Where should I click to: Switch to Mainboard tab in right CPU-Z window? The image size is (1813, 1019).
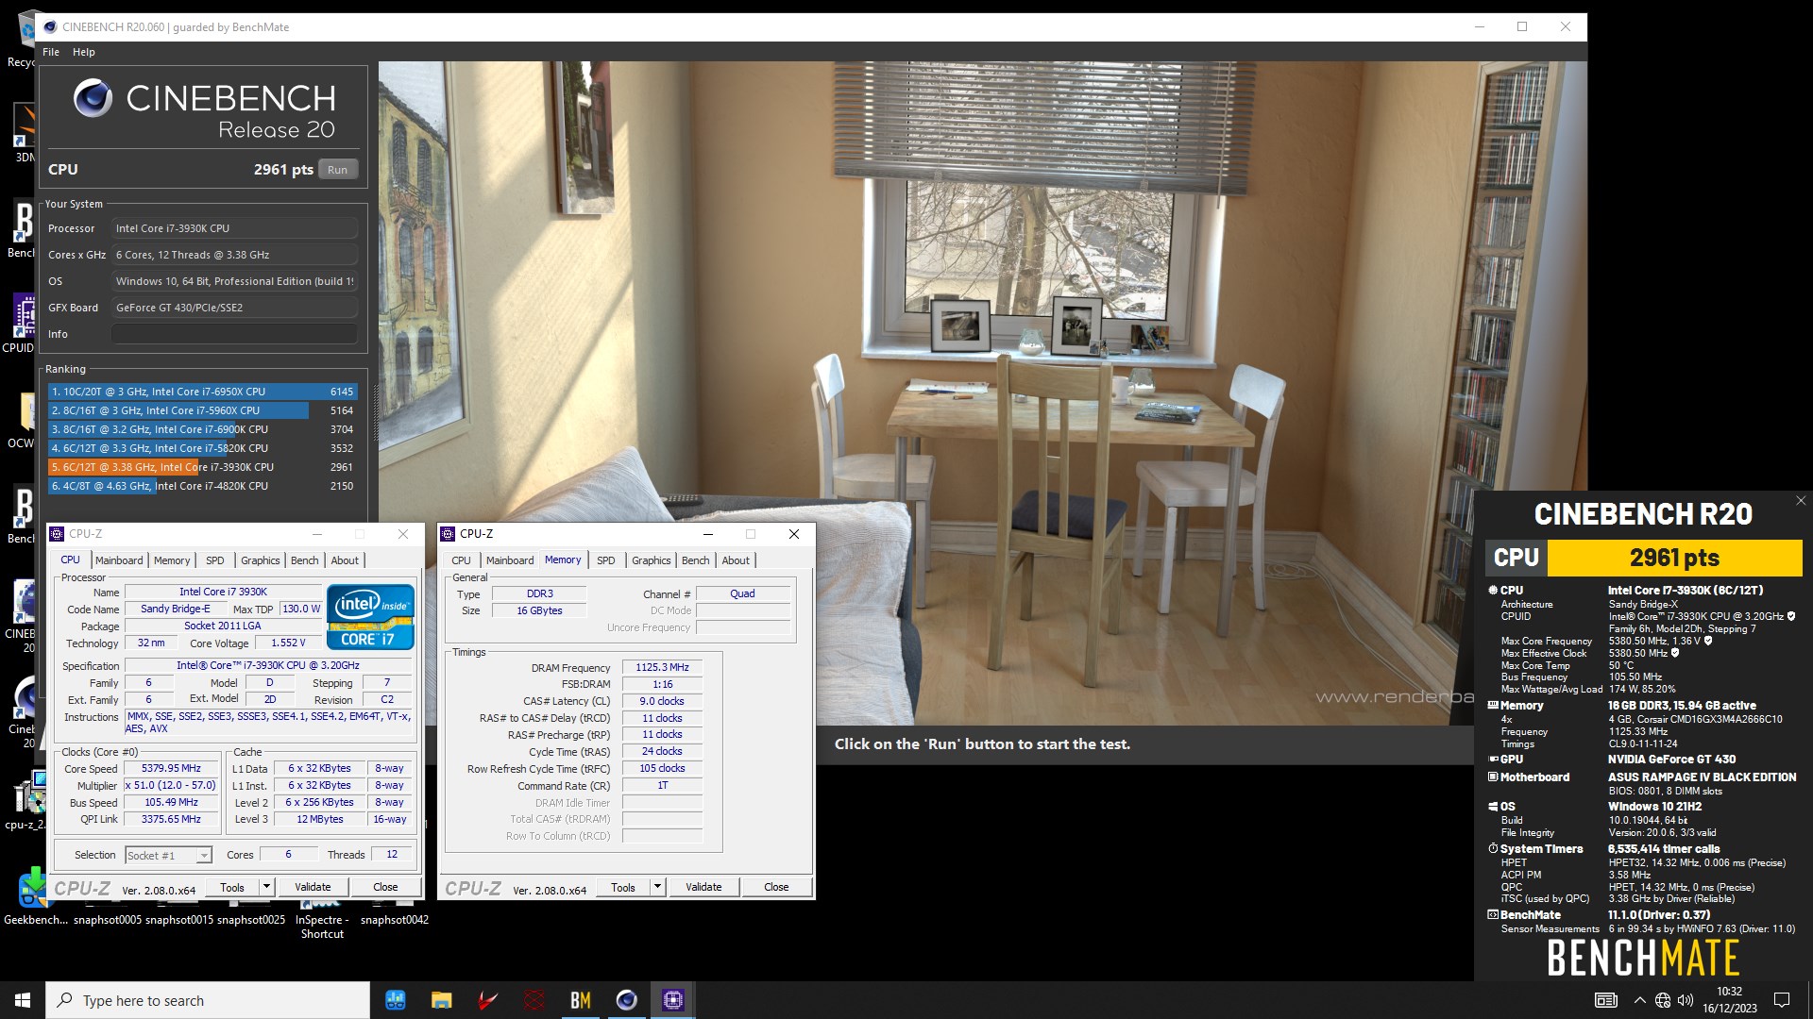point(510,560)
